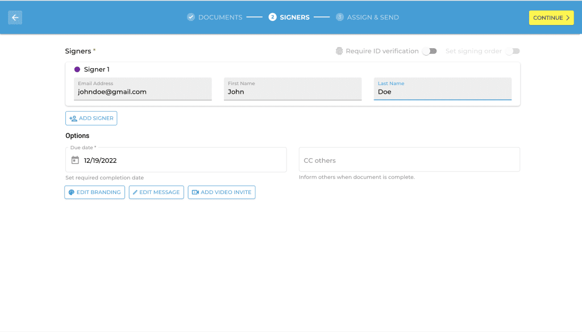582x332 pixels.
Task: Click Add Signer to create another signer
Action: click(91, 118)
